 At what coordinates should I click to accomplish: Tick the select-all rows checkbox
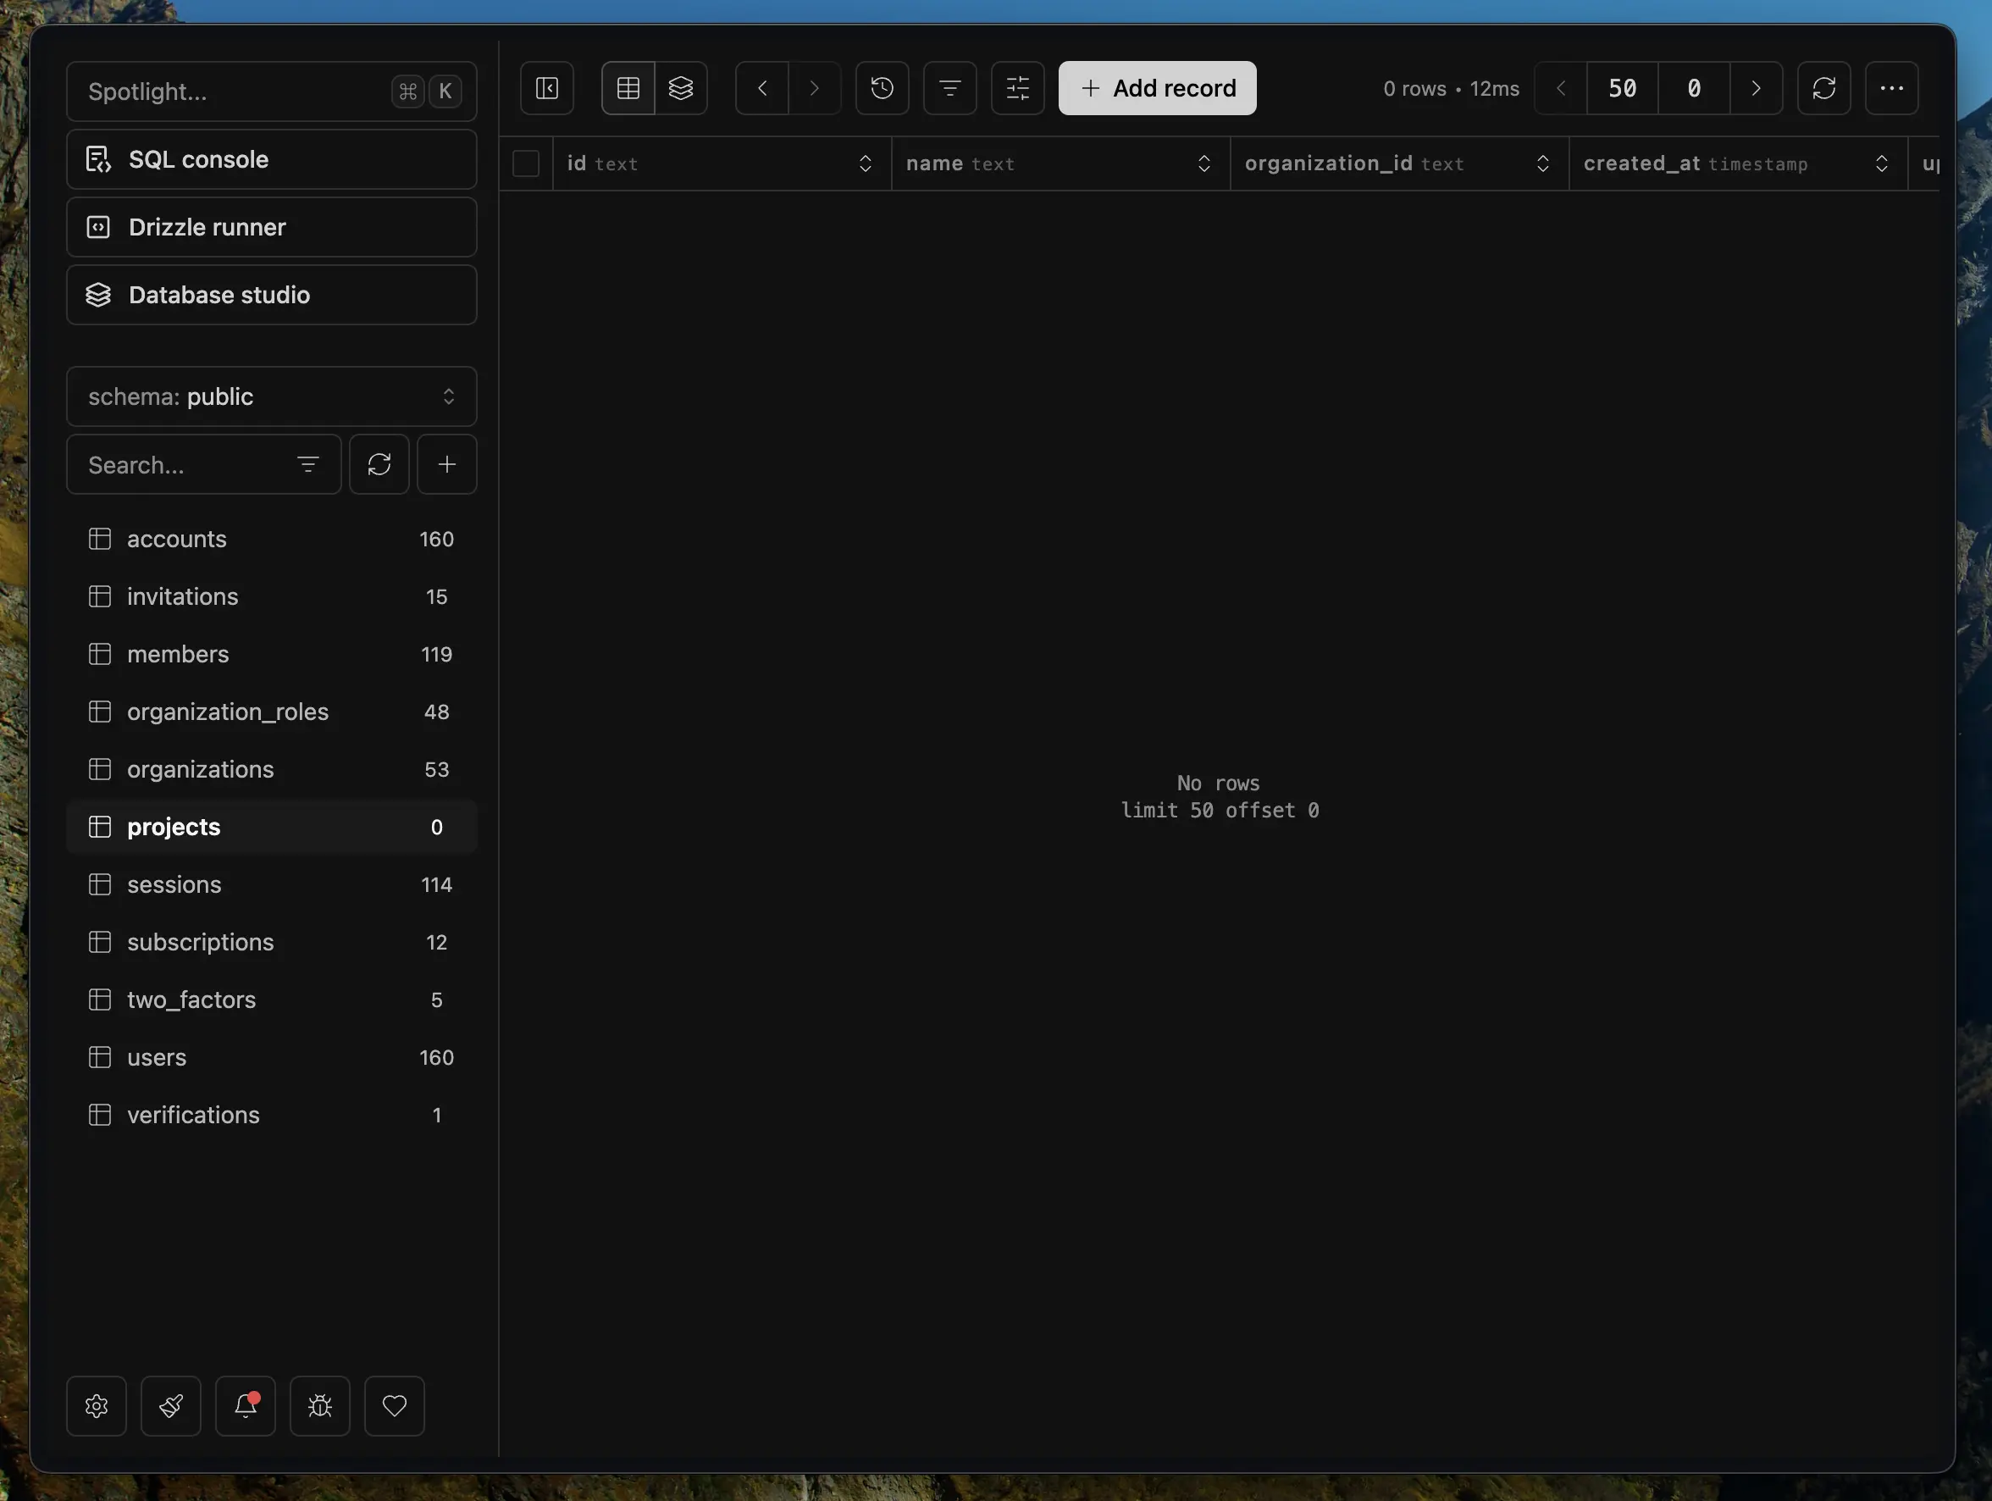[x=526, y=163]
